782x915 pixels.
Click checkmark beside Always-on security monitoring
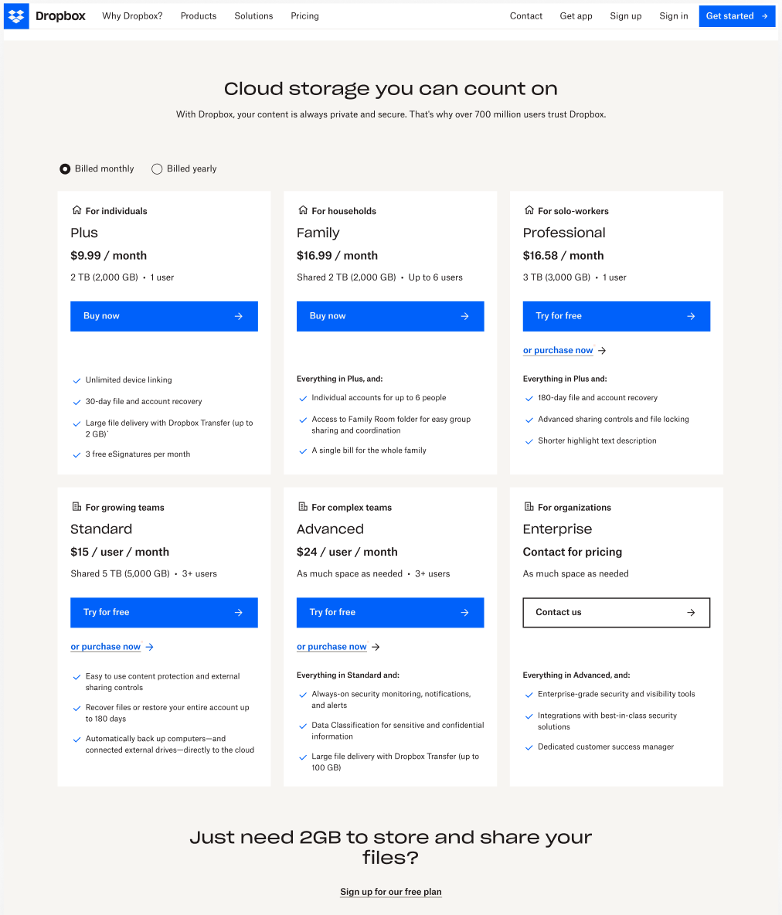303,695
